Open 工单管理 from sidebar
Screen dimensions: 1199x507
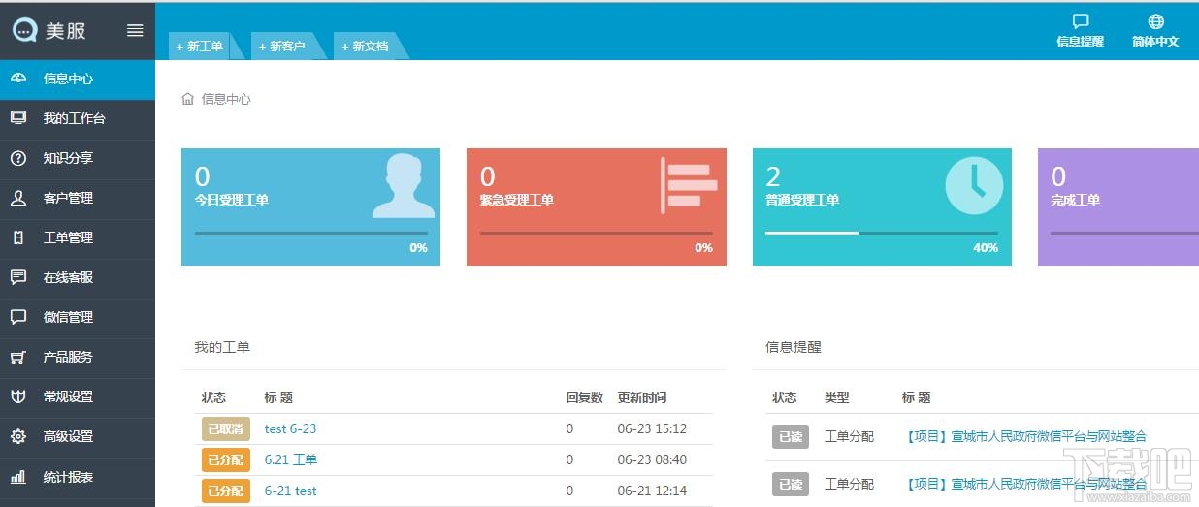78,238
